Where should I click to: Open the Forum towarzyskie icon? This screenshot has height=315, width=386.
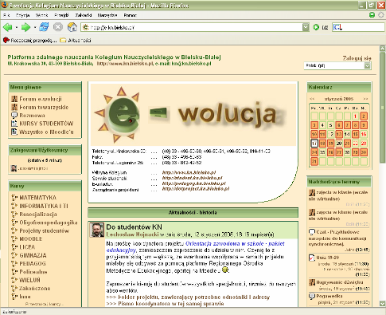click(14, 107)
